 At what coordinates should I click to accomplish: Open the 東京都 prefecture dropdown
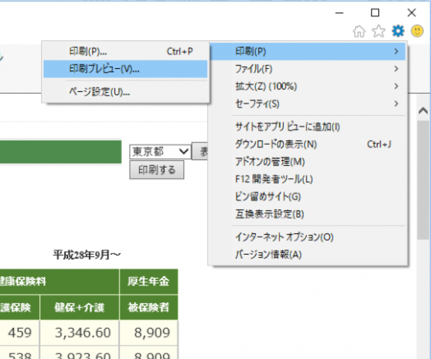pyautogui.click(x=161, y=151)
